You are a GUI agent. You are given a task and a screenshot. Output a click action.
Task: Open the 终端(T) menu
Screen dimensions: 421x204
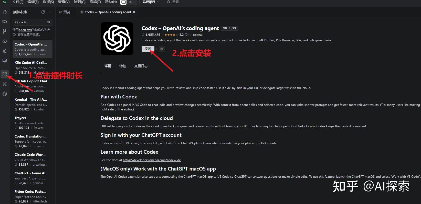click(x=95, y=2)
